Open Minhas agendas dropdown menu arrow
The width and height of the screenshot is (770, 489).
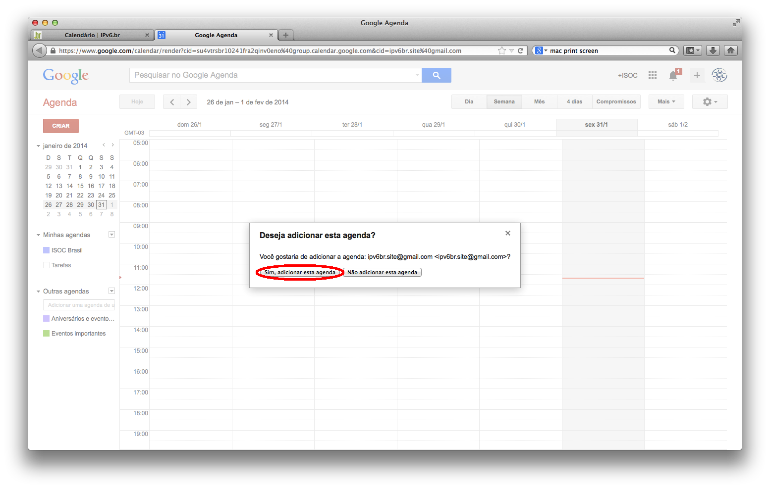click(112, 235)
